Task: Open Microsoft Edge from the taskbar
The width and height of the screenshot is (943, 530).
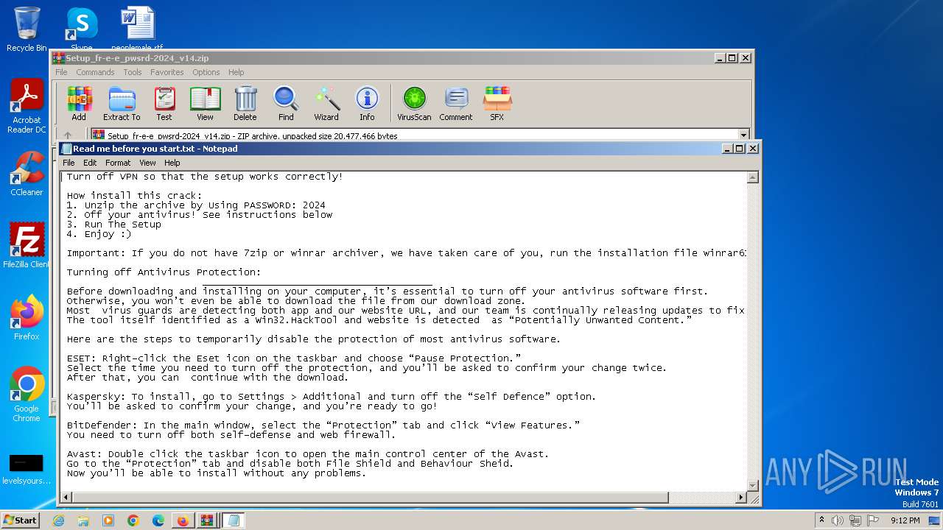Action: [158, 520]
